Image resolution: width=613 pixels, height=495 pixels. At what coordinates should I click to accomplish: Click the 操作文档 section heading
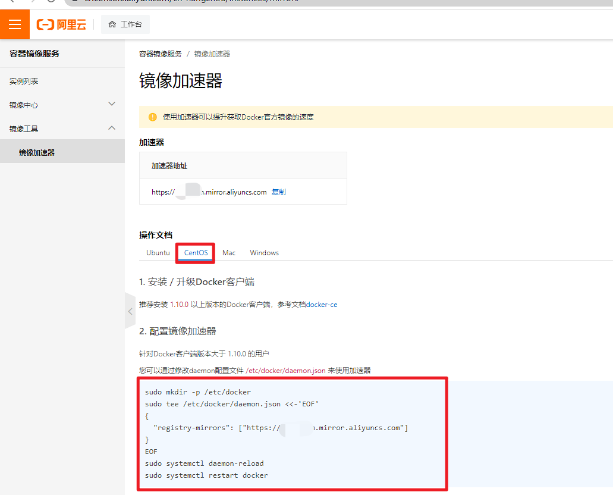click(156, 235)
